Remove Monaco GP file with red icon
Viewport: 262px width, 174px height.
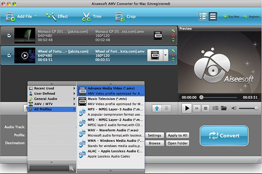[173, 35]
